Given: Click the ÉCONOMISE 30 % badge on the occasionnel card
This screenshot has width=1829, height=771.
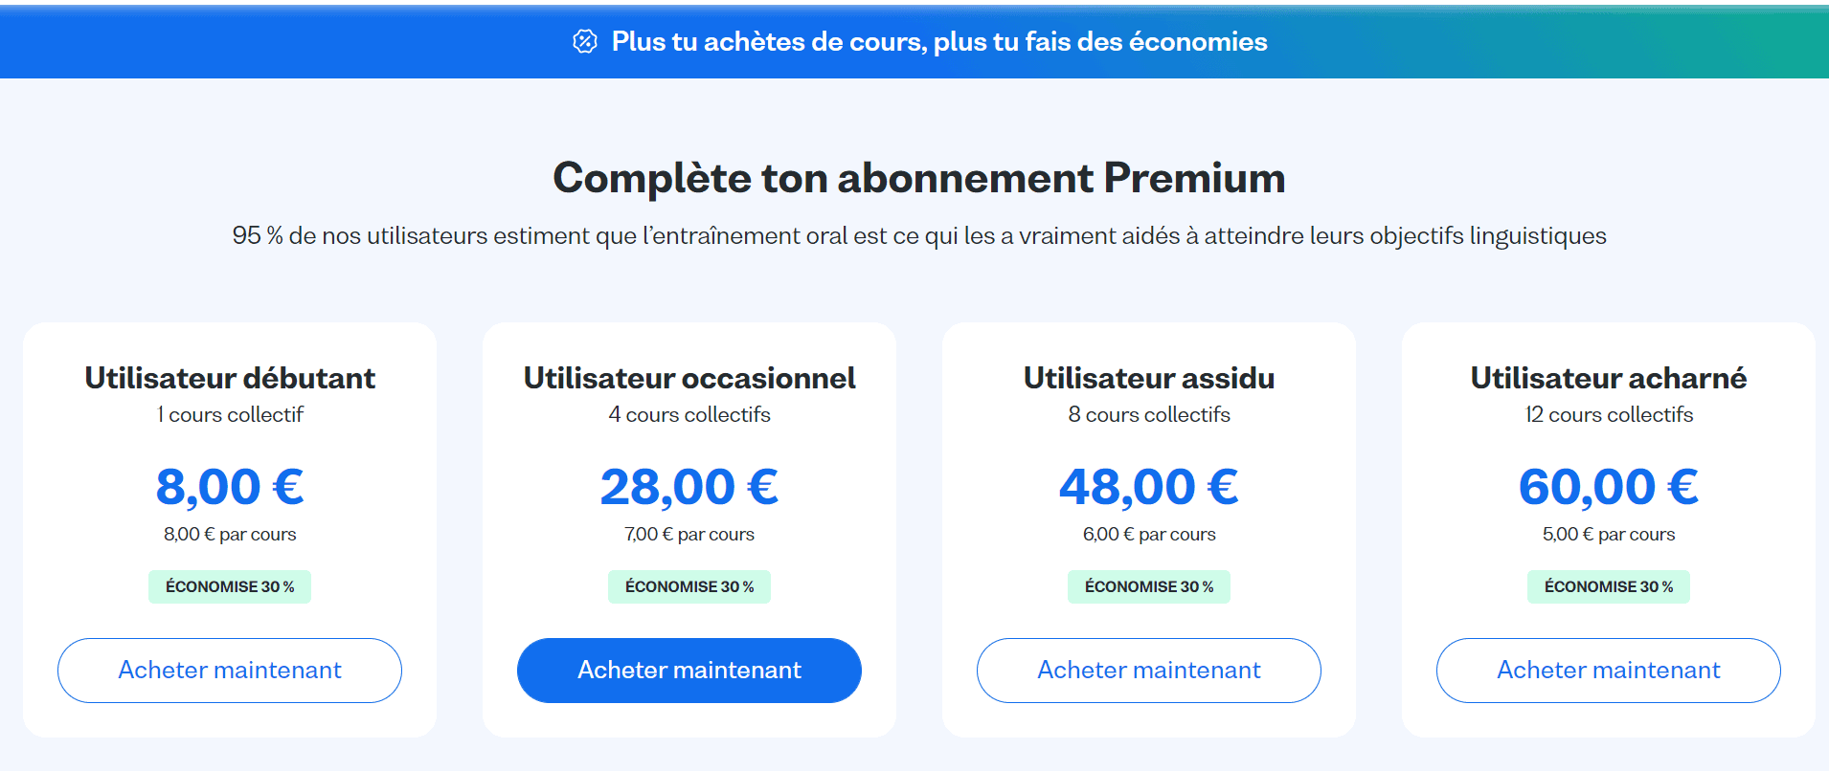Looking at the screenshot, I should [x=689, y=586].
